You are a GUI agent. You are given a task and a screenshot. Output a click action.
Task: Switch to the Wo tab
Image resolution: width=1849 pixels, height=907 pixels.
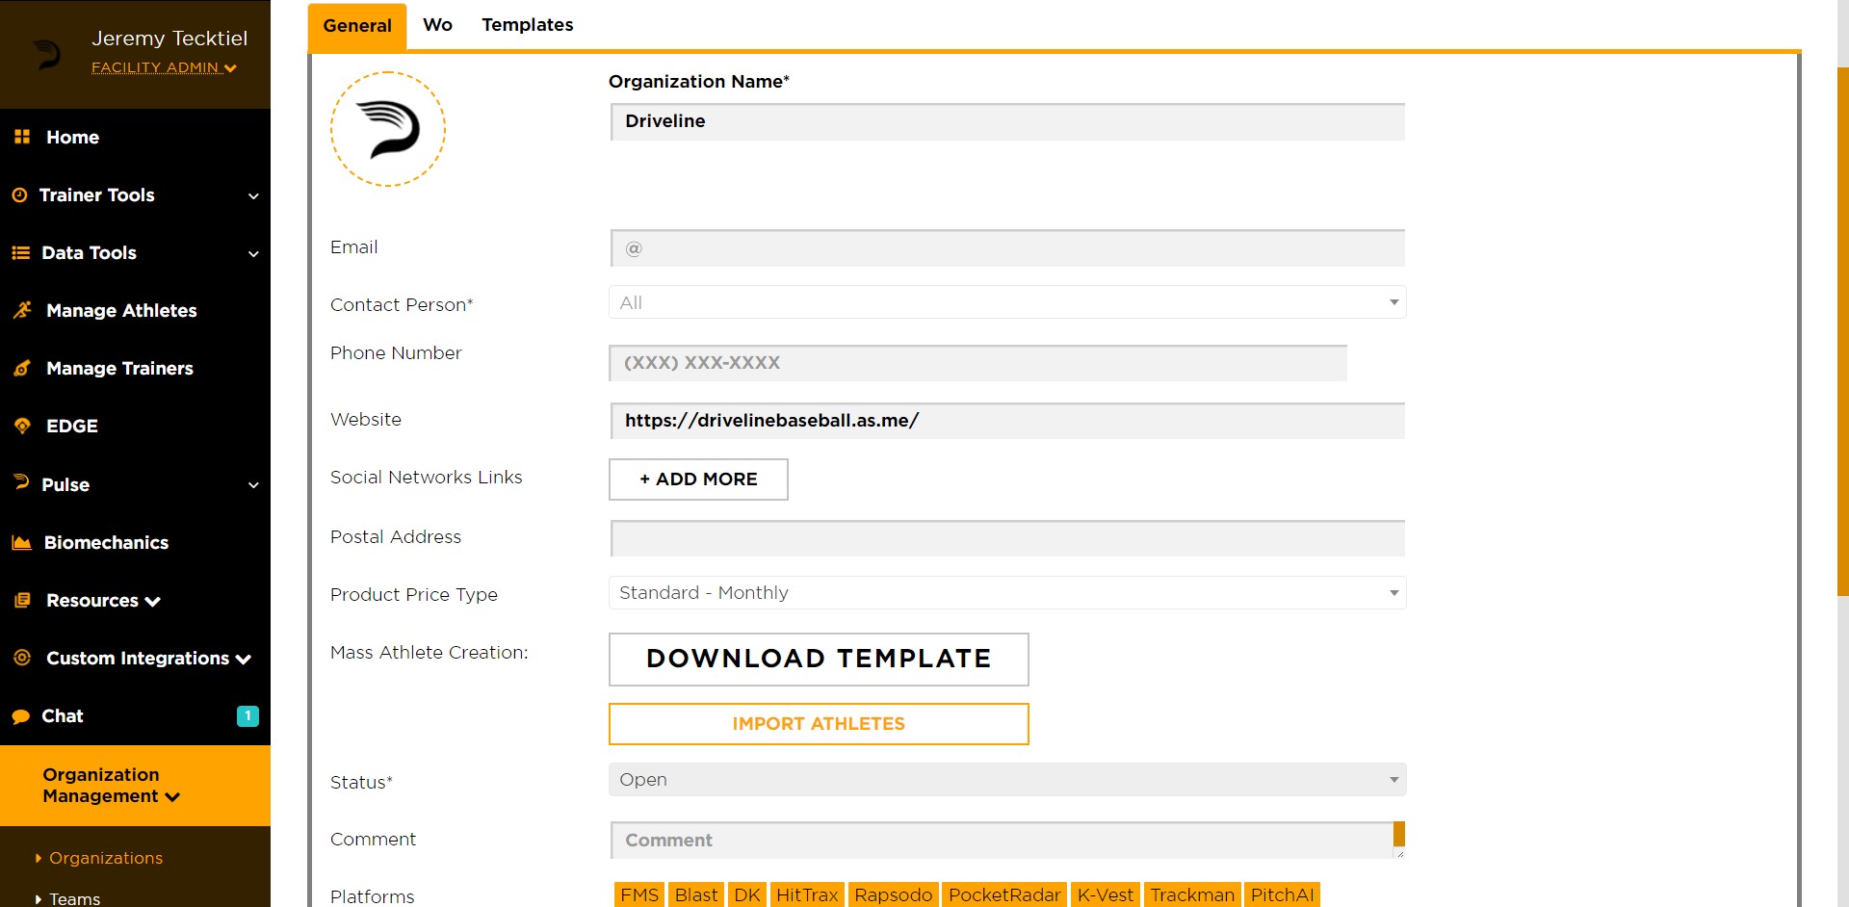[437, 25]
